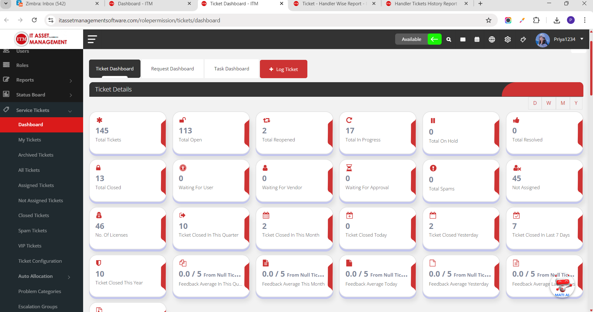
Task: Open the envelope mail icon
Action: 463,39
